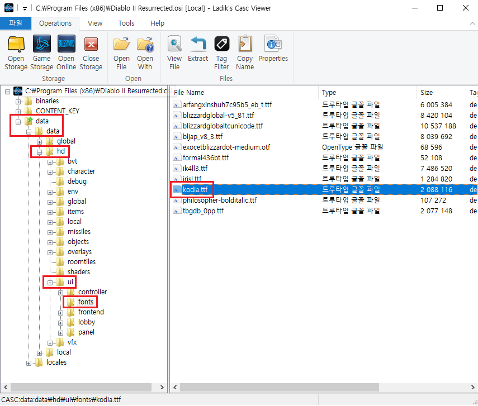This screenshot has height=406, width=478.
Task: Switch to the View tab
Action: pos(95,23)
